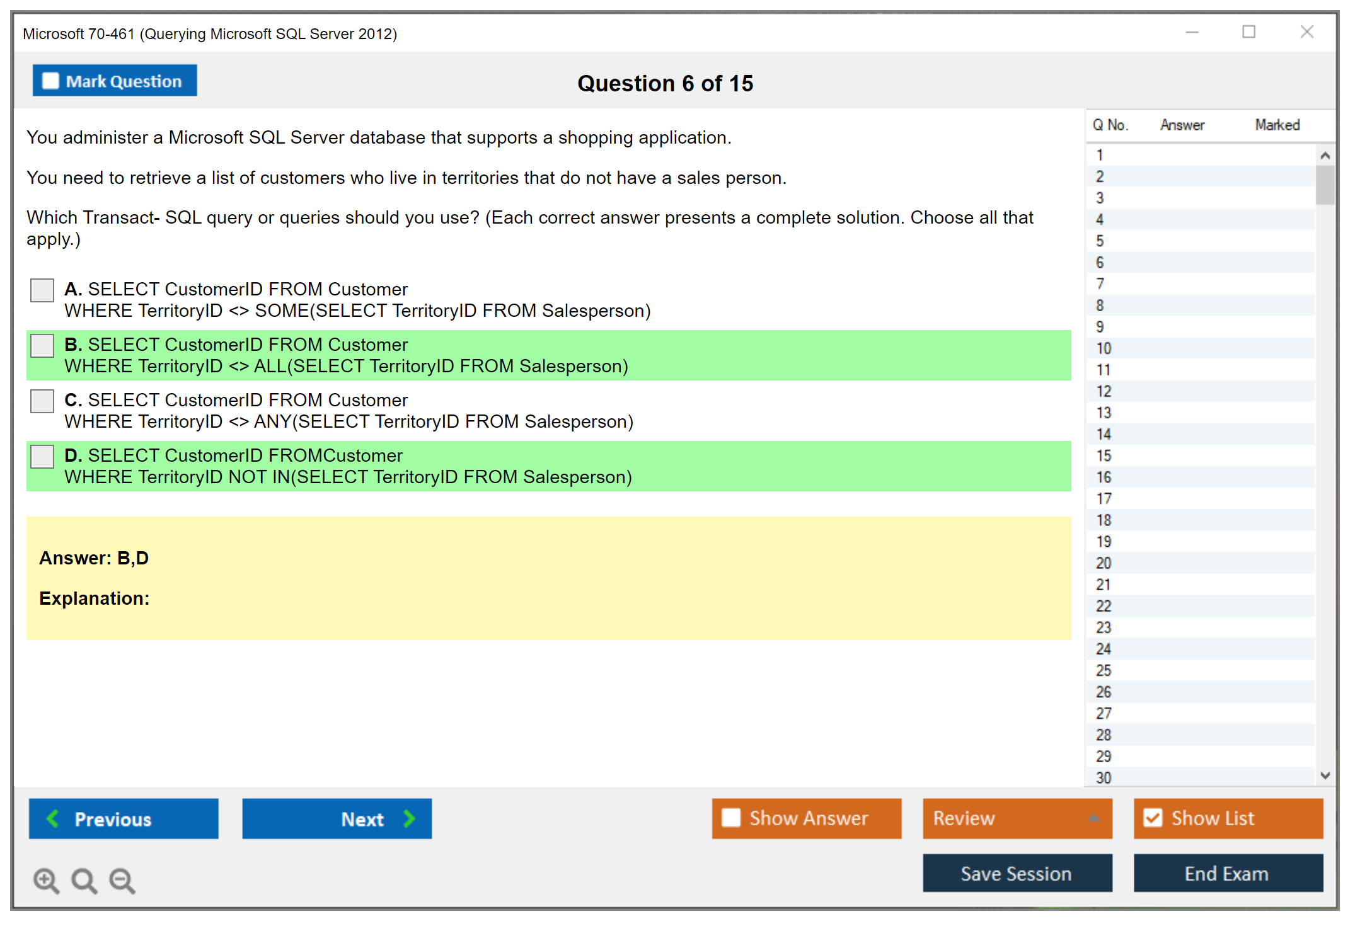
Task: Click the zoom out magnifier icon
Action: [122, 880]
